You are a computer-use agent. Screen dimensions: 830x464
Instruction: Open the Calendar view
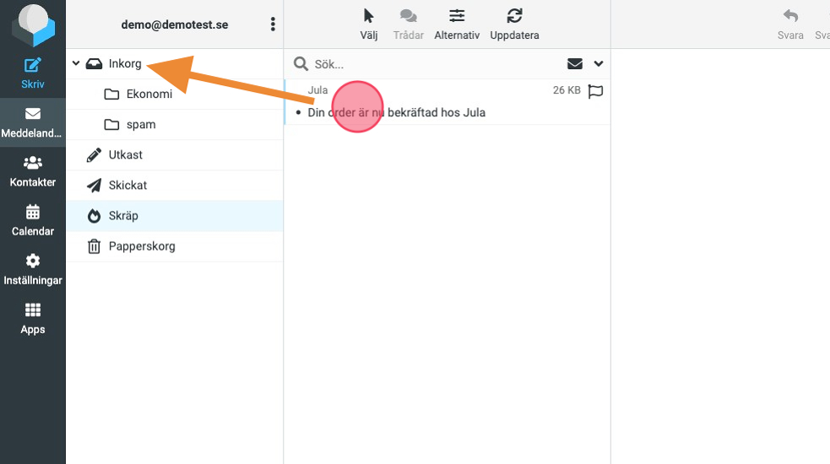coord(32,212)
